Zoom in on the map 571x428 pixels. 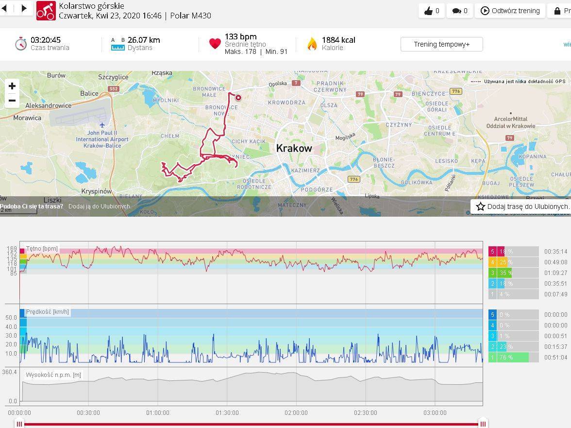(12, 86)
